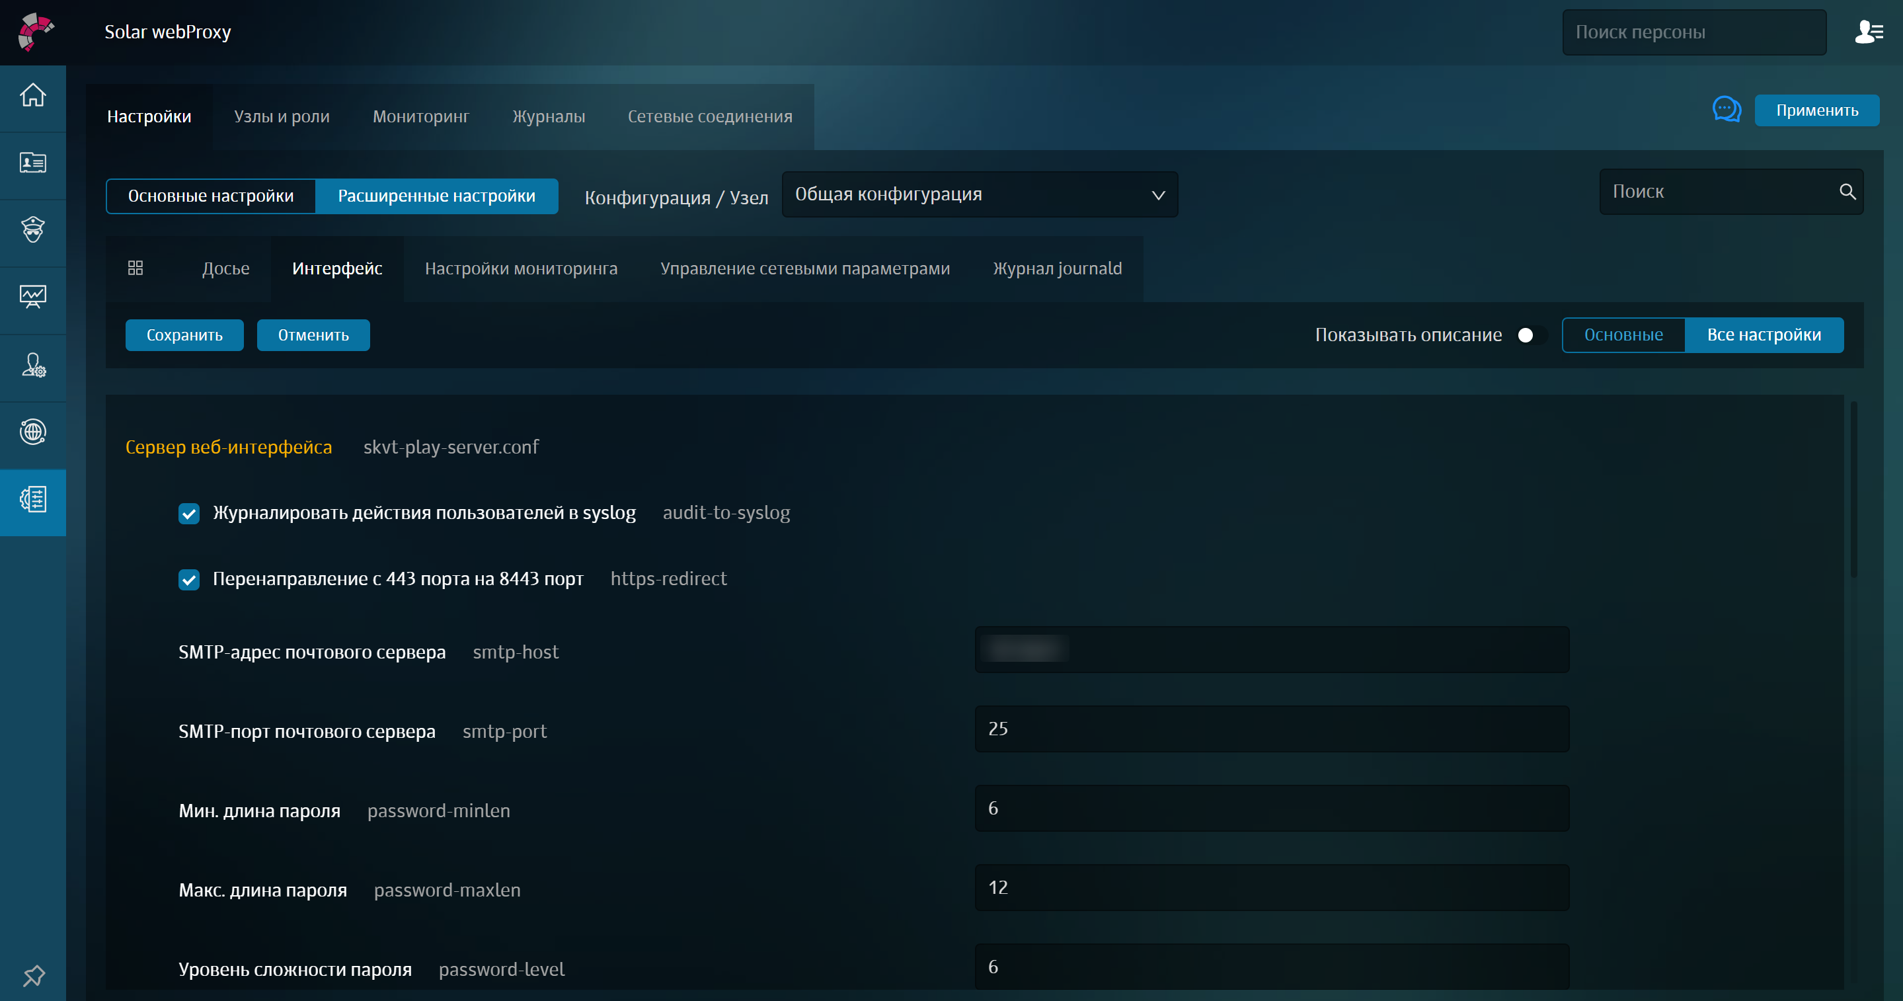Screen dimensions: 1903x1001
Task: Switch to Все настройки view
Action: coord(1764,335)
